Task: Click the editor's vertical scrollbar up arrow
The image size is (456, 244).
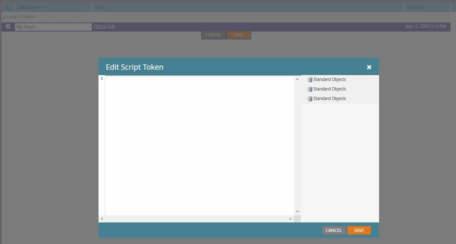Action: [297, 79]
